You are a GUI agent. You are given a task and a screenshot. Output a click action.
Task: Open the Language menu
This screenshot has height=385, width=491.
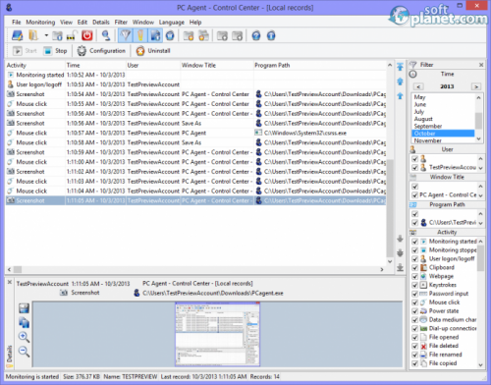click(172, 23)
